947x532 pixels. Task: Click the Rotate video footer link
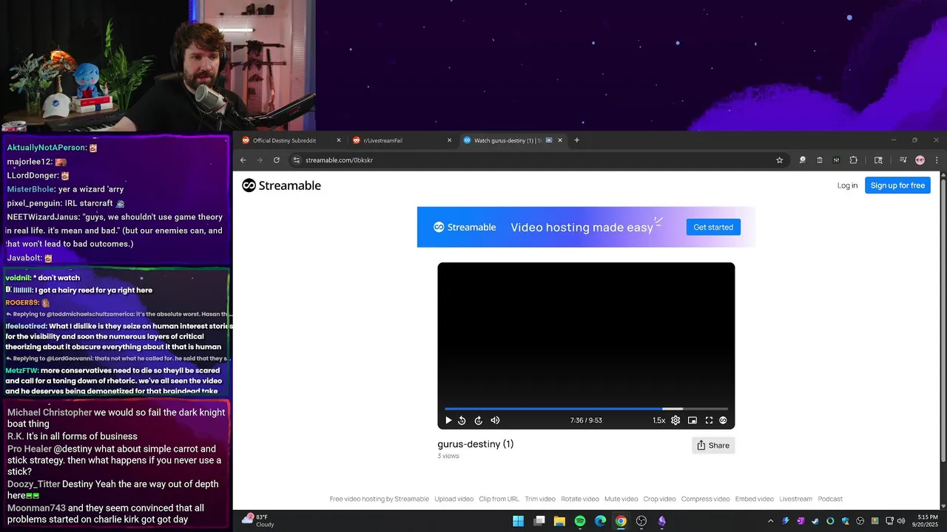pyautogui.click(x=580, y=499)
